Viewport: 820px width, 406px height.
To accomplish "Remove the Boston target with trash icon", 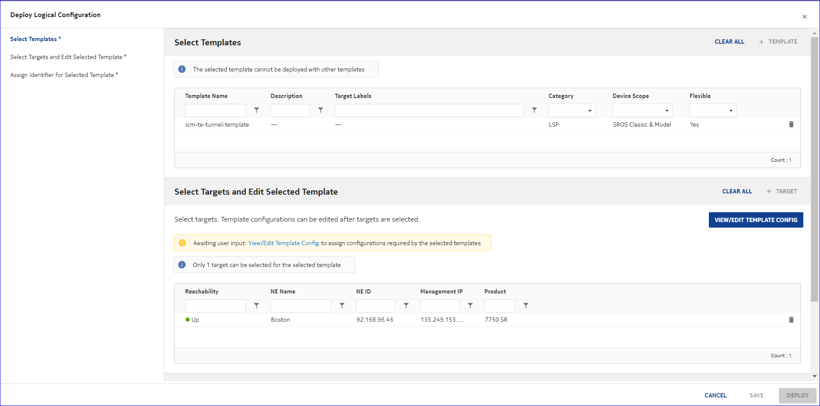I will [x=791, y=320].
